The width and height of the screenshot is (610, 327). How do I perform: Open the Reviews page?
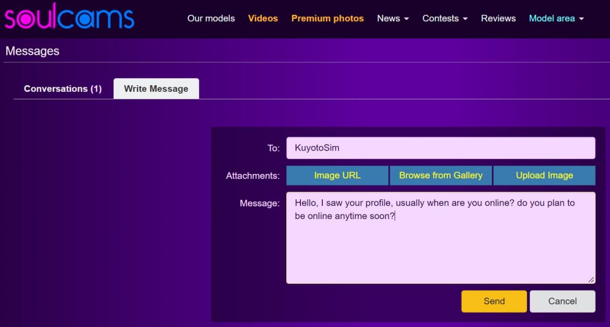point(498,18)
